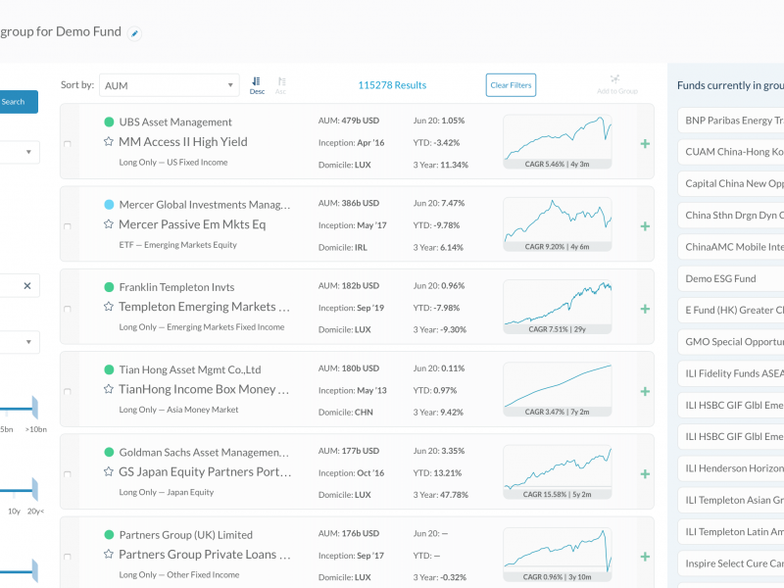Click the X clear icon in the left filter field

click(27, 285)
